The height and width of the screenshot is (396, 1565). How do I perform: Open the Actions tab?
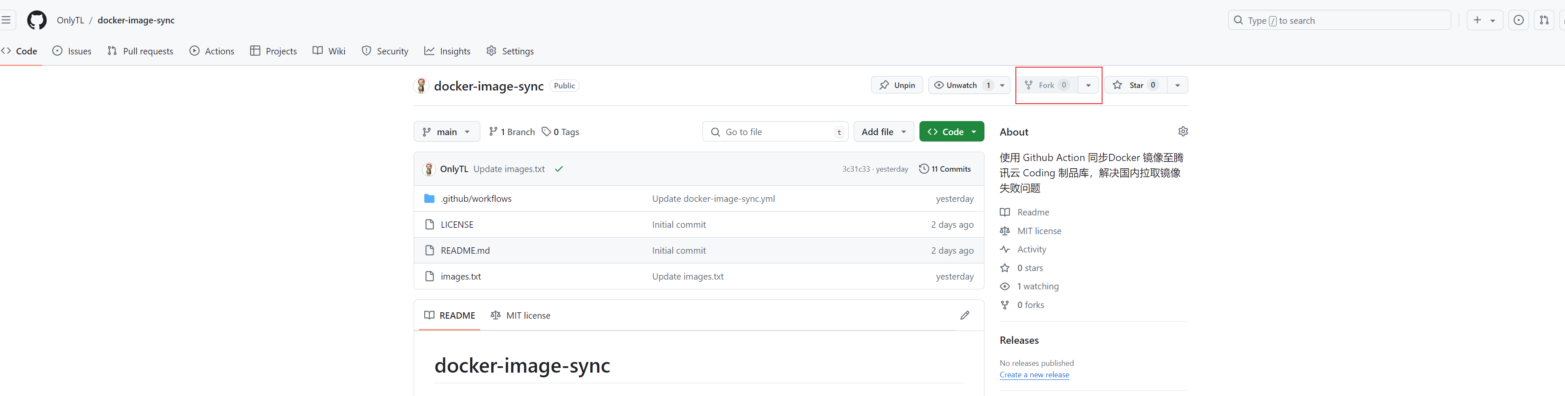click(x=212, y=51)
